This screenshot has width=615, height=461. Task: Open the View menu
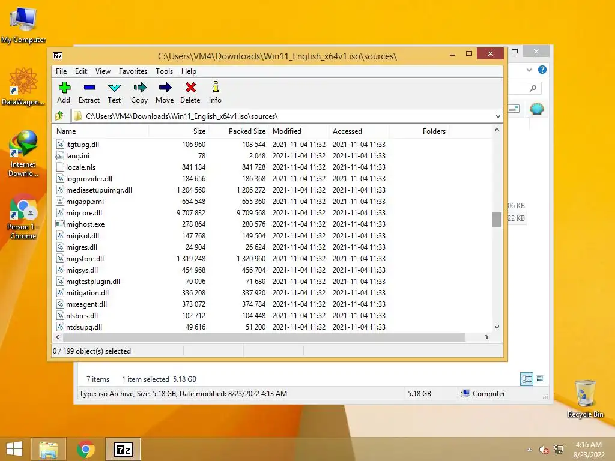(x=103, y=71)
